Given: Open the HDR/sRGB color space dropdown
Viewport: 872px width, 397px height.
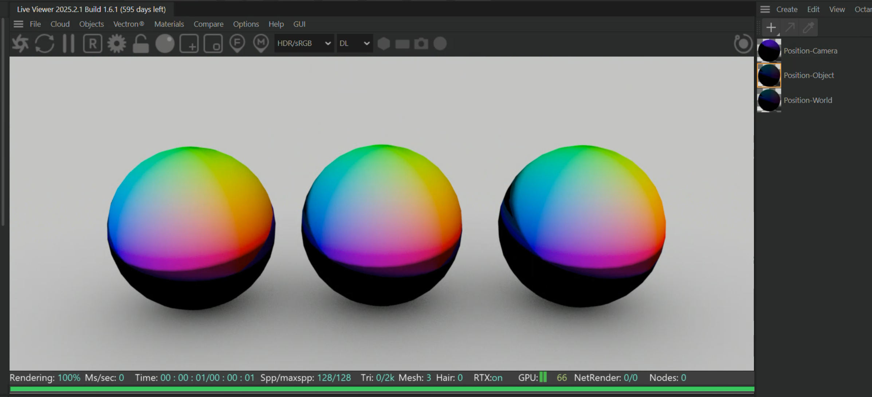Looking at the screenshot, I should [304, 43].
